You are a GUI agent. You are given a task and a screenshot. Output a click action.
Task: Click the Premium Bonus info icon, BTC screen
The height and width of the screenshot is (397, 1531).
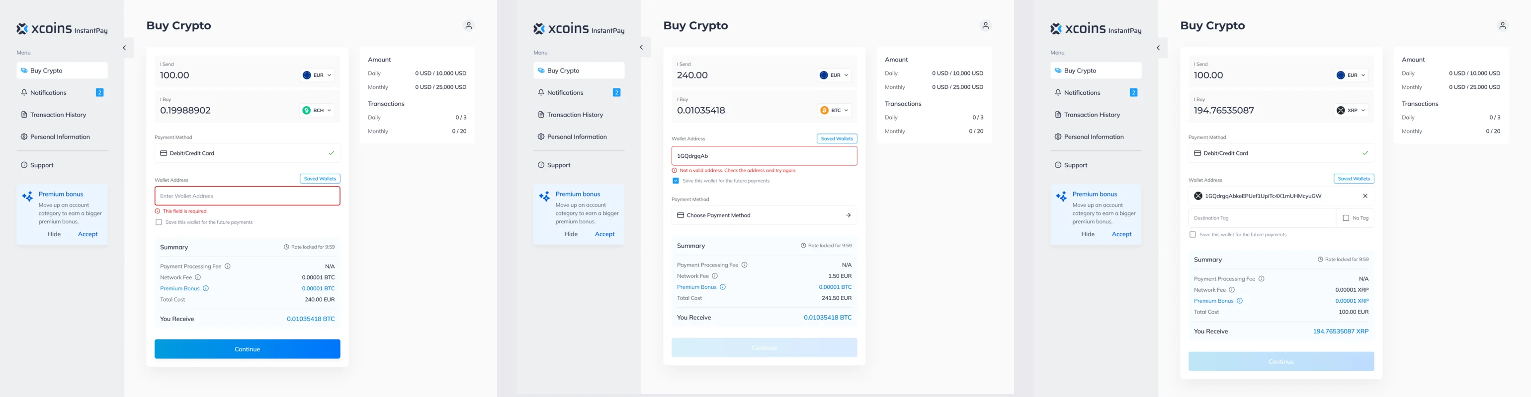(723, 287)
